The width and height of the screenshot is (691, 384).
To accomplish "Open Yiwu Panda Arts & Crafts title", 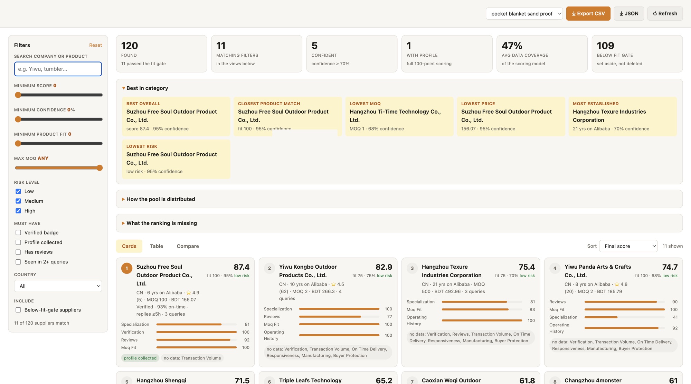I will 598,271.
